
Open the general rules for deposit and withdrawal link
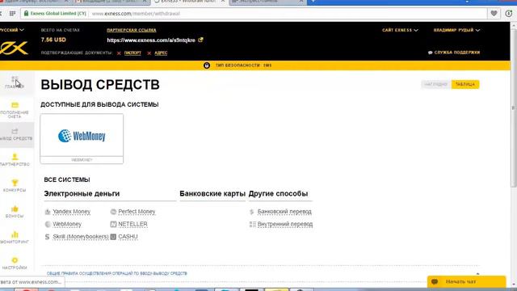[116, 273]
